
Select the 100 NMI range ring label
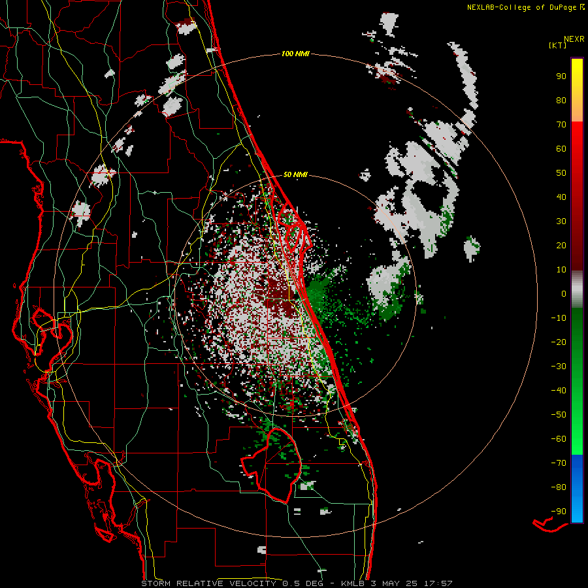click(295, 54)
